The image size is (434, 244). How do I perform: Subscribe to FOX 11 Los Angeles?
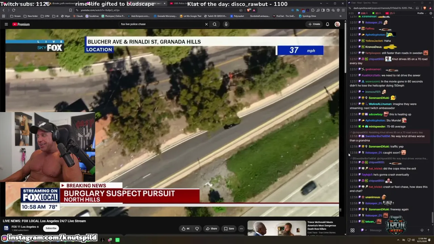(51, 228)
